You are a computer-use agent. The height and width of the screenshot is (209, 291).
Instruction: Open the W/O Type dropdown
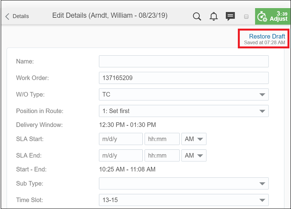click(x=184, y=94)
